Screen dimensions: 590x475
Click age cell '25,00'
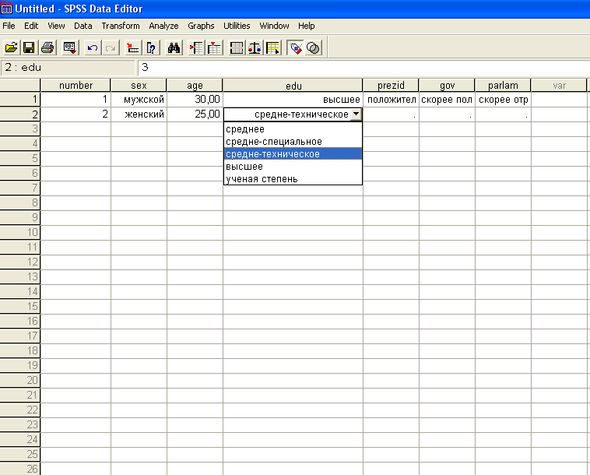pos(195,114)
